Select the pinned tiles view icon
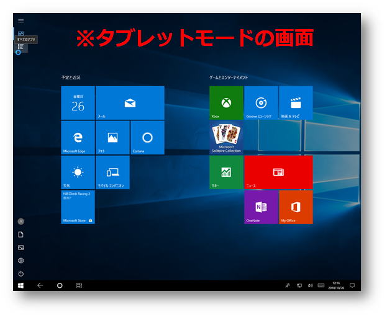The image size is (387, 317). [21, 33]
